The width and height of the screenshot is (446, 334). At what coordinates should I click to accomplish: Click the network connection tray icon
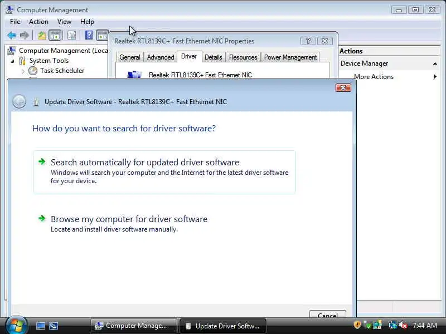[393, 325]
